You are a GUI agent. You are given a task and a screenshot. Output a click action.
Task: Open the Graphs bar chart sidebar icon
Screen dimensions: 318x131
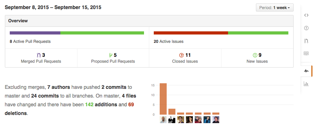tap(306, 84)
